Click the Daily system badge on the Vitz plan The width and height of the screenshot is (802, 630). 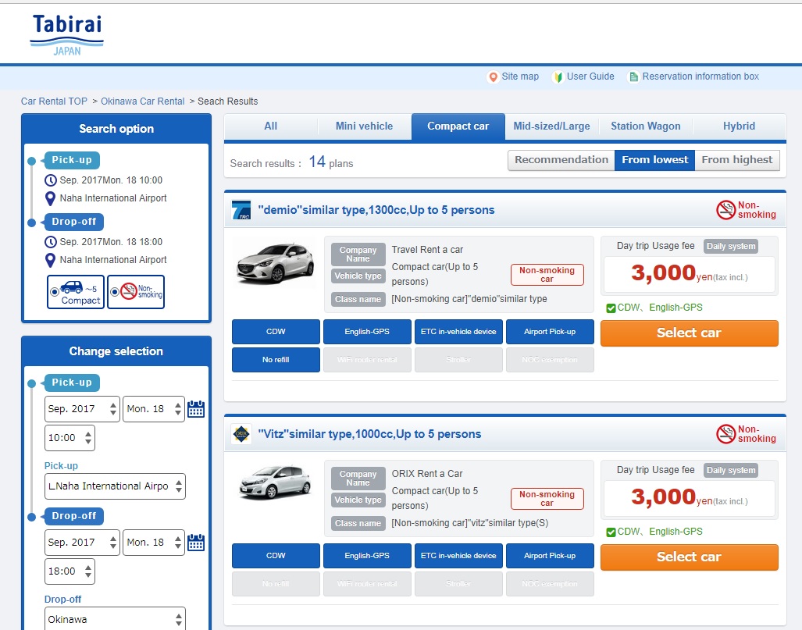pyautogui.click(x=731, y=471)
